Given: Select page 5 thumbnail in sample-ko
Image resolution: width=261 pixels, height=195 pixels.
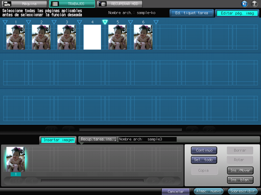Looking at the screenshot, I should (x=118, y=37).
